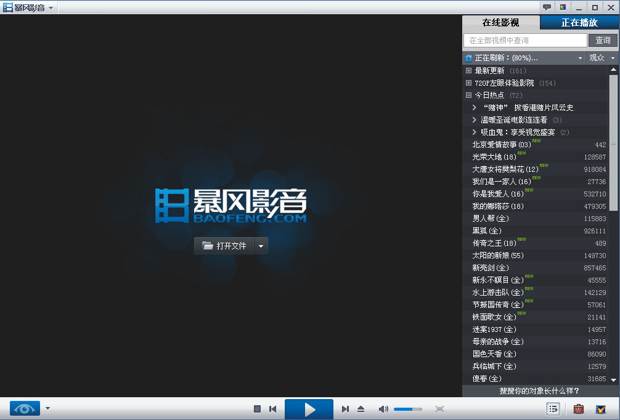Image resolution: width=620 pixels, height=420 pixels.
Task: Select 新亮剑 (全) in the list
Action: point(536,267)
